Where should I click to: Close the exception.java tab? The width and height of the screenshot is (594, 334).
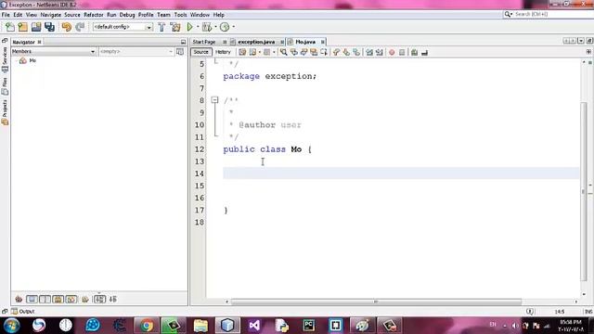tap(282, 42)
